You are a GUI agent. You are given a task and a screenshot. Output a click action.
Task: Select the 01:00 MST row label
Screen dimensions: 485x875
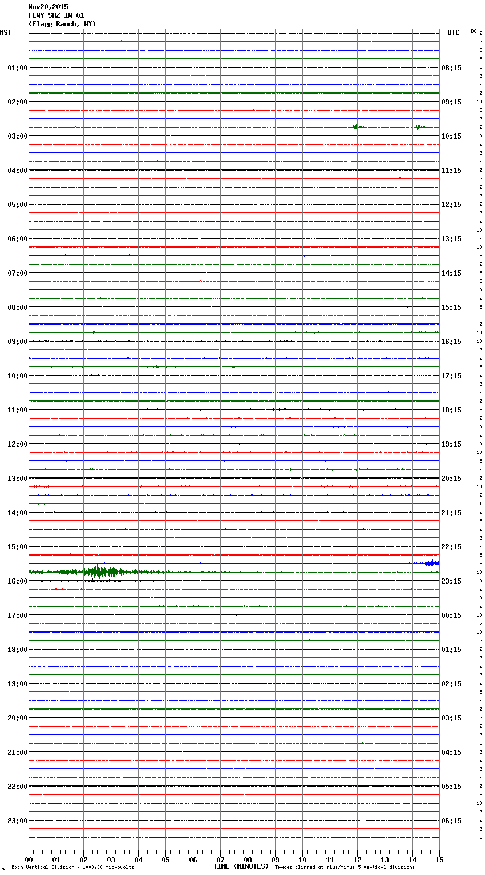tap(17, 68)
